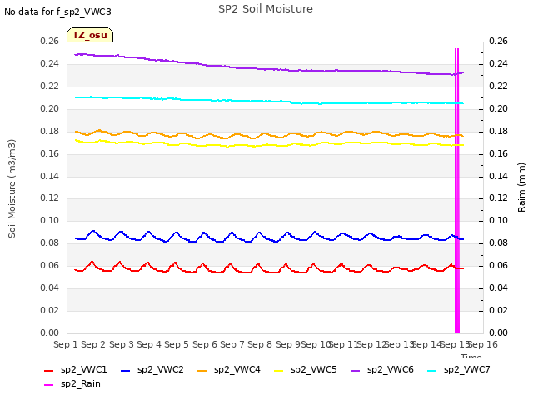Click the 0.12 left axis tick label

tap(50, 198)
